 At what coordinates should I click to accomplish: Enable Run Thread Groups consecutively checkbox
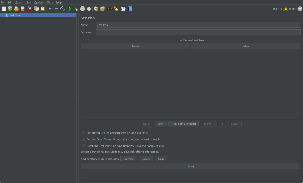[84, 133]
